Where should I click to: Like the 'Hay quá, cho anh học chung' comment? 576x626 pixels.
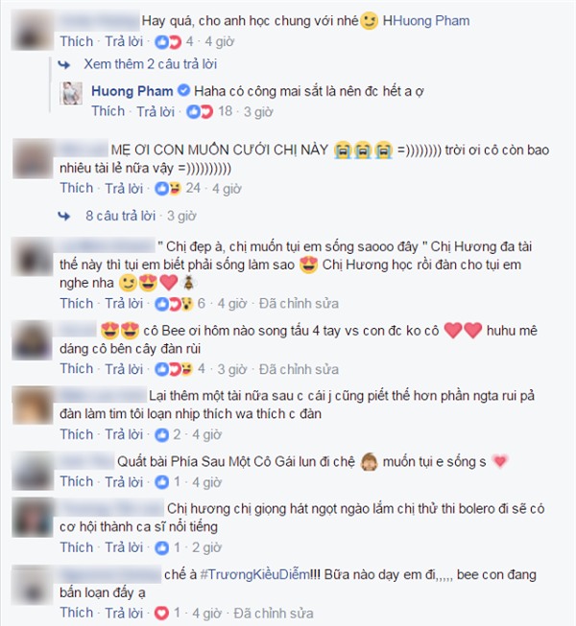click(77, 41)
